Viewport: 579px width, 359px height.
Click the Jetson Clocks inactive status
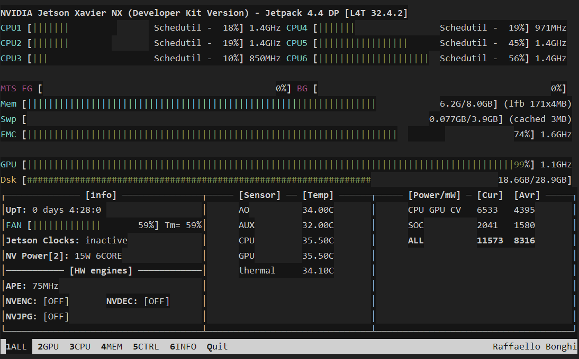pyautogui.click(x=106, y=241)
